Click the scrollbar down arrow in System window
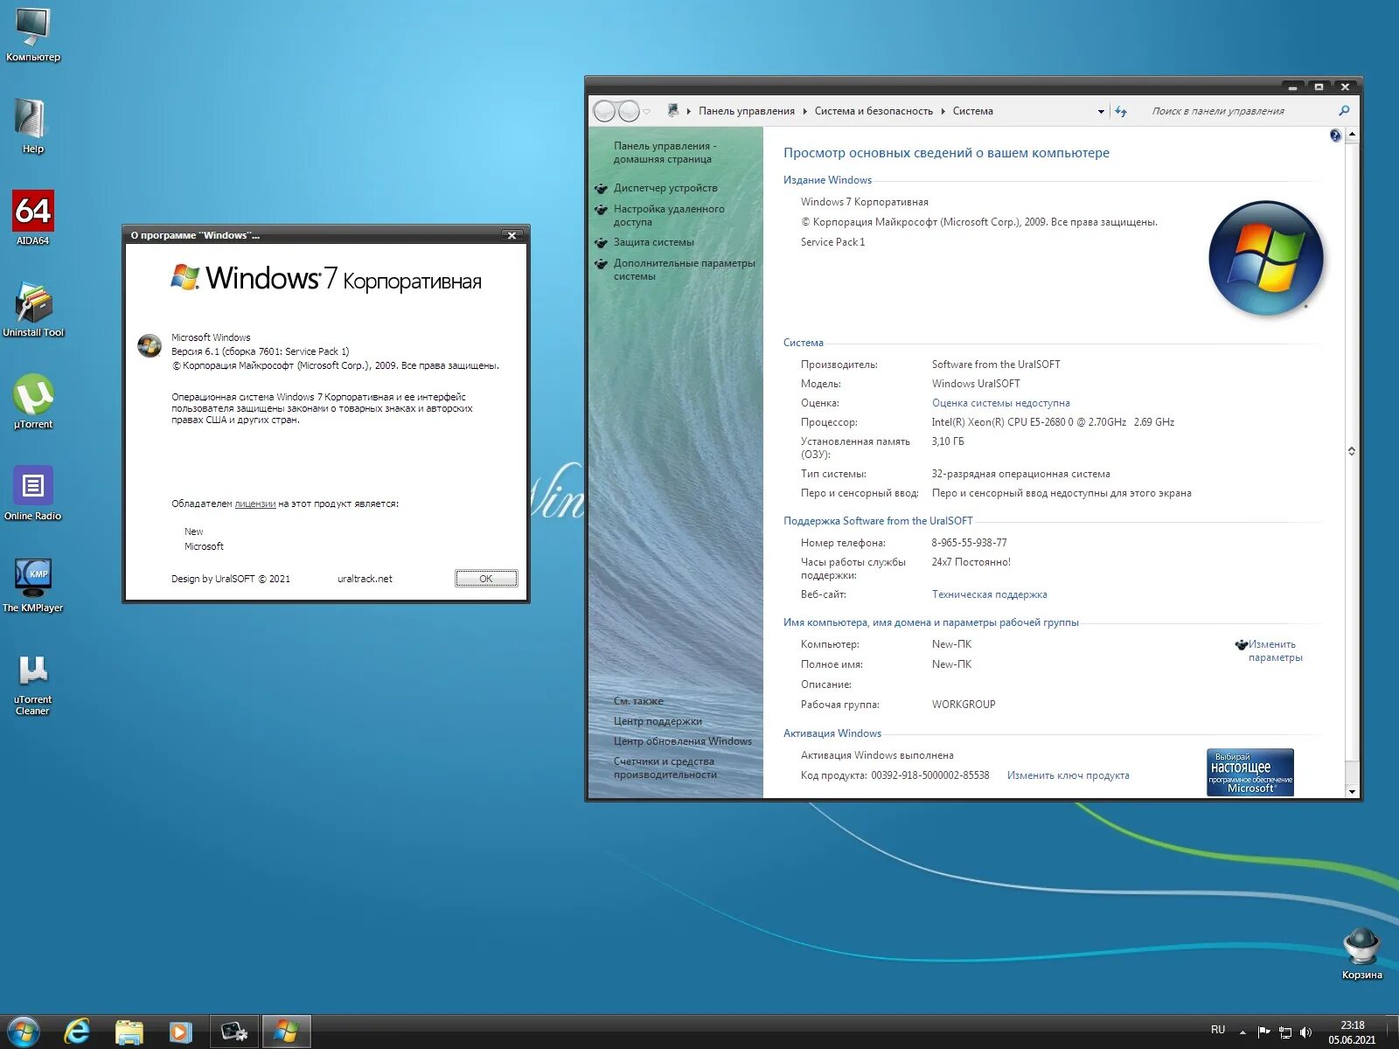1399x1049 pixels. (x=1352, y=791)
